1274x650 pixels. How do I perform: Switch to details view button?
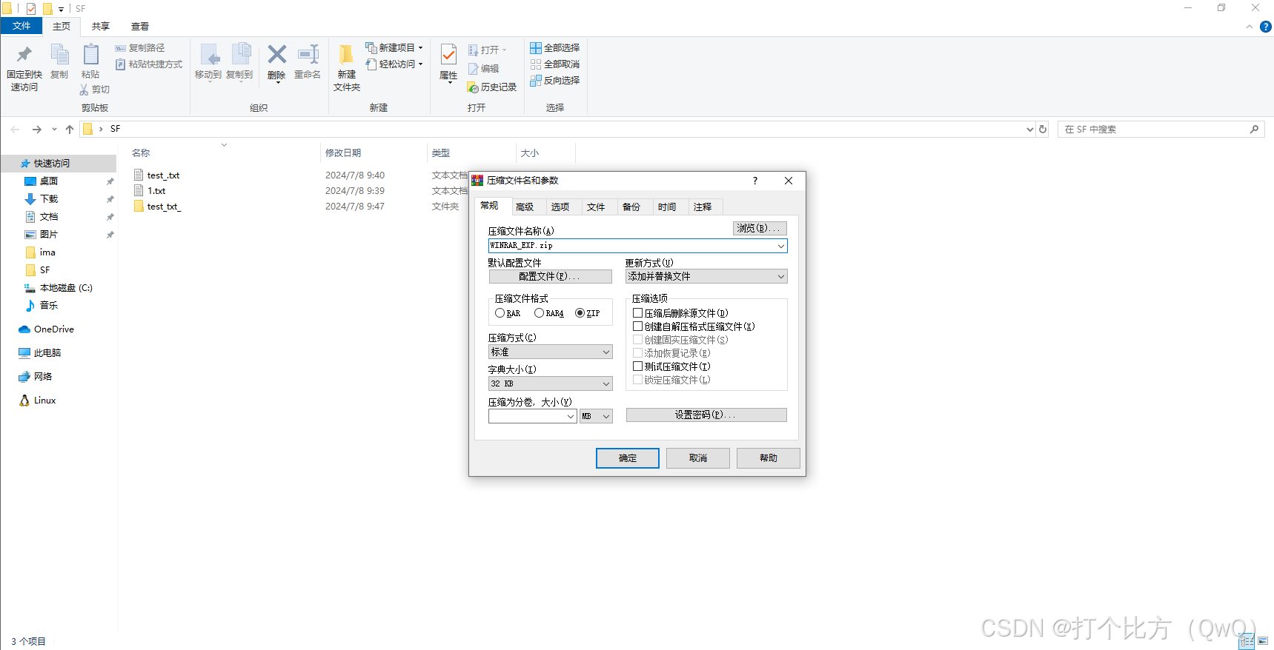(1247, 641)
